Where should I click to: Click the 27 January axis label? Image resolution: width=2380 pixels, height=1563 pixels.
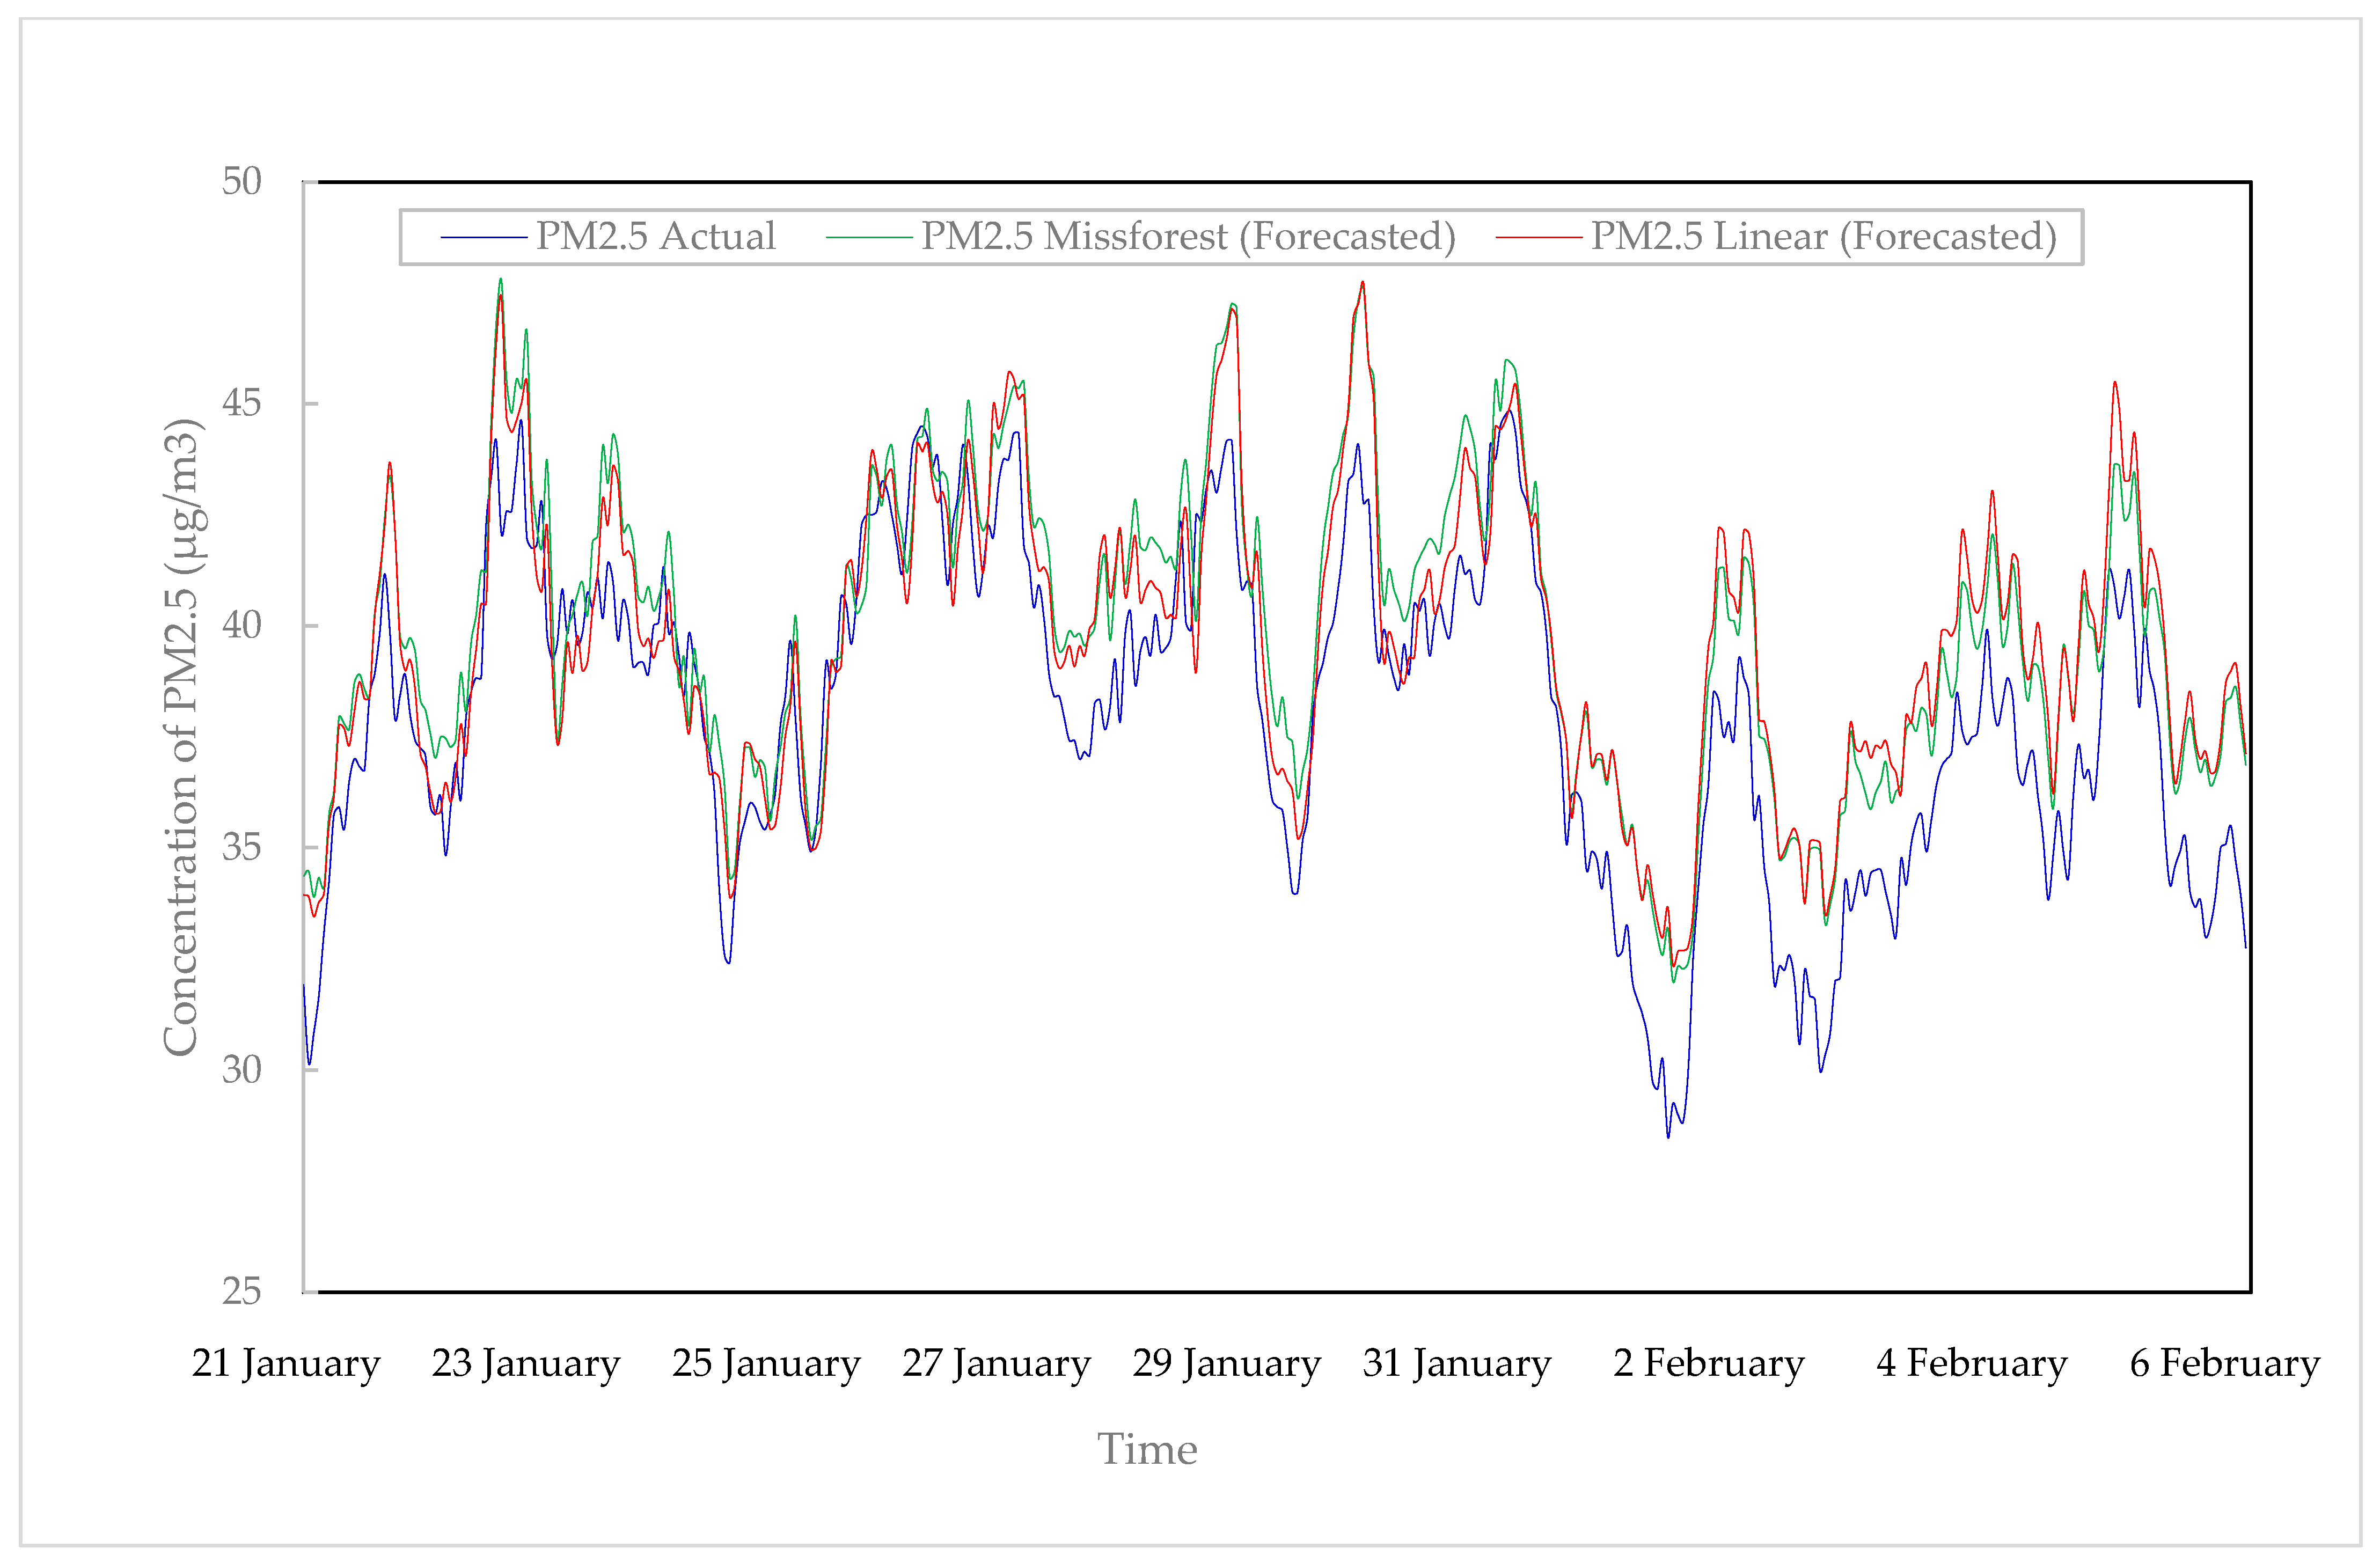tap(996, 1364)
